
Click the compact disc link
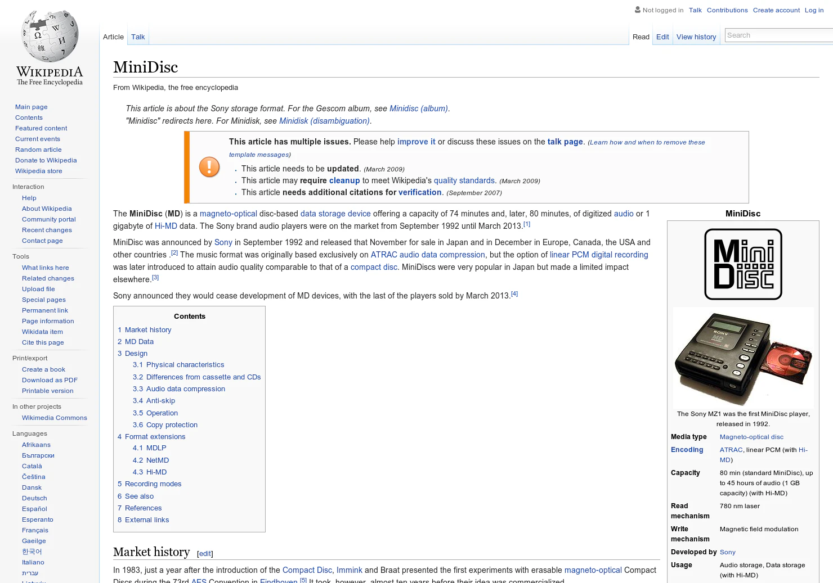(x=374, y=267)
